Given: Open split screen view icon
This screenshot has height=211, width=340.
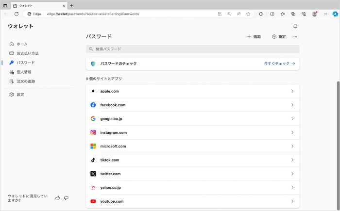Looking at the screenshot, I should pyautogui.click(x=272, y=14).
